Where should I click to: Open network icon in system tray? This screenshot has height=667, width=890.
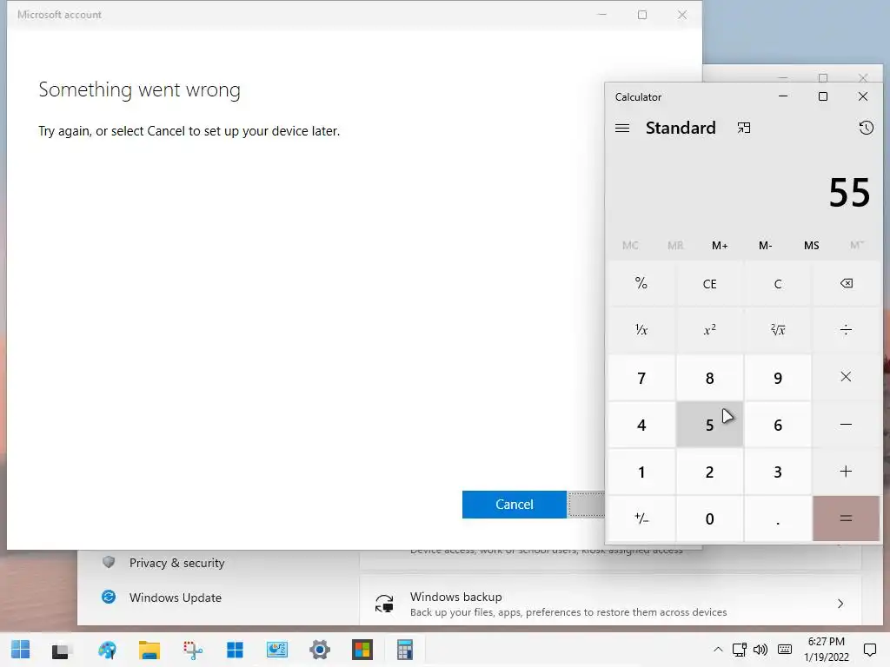coord(739,650)
